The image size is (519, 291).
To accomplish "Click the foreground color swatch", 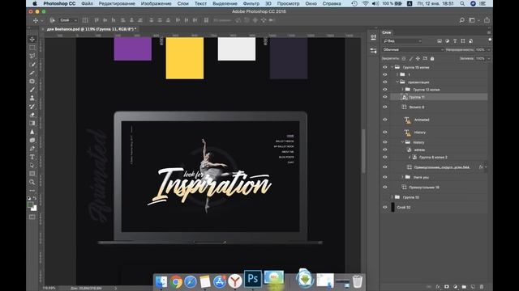I will coord(31,205).
